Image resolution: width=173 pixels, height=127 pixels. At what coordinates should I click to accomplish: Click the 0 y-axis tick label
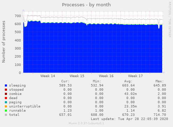pos(20,73)
